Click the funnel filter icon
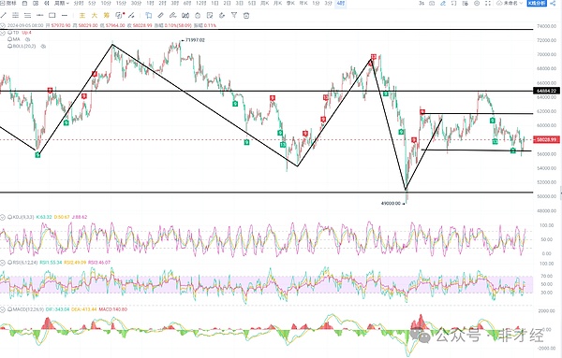Screen dimensions: 562x358 pyautogui.click(x=234, y=15)
